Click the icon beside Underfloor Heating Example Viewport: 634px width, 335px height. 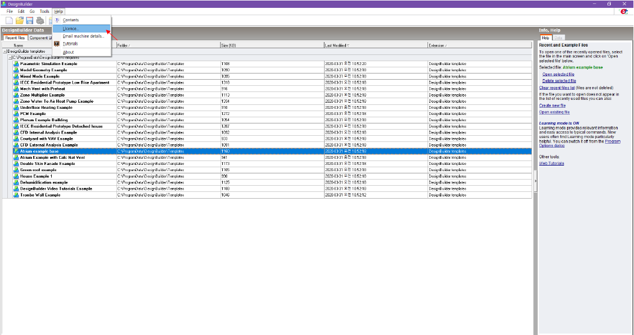point(16,108)
